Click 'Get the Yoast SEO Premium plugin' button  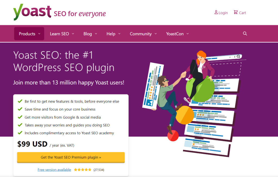[x=71, y=157]
